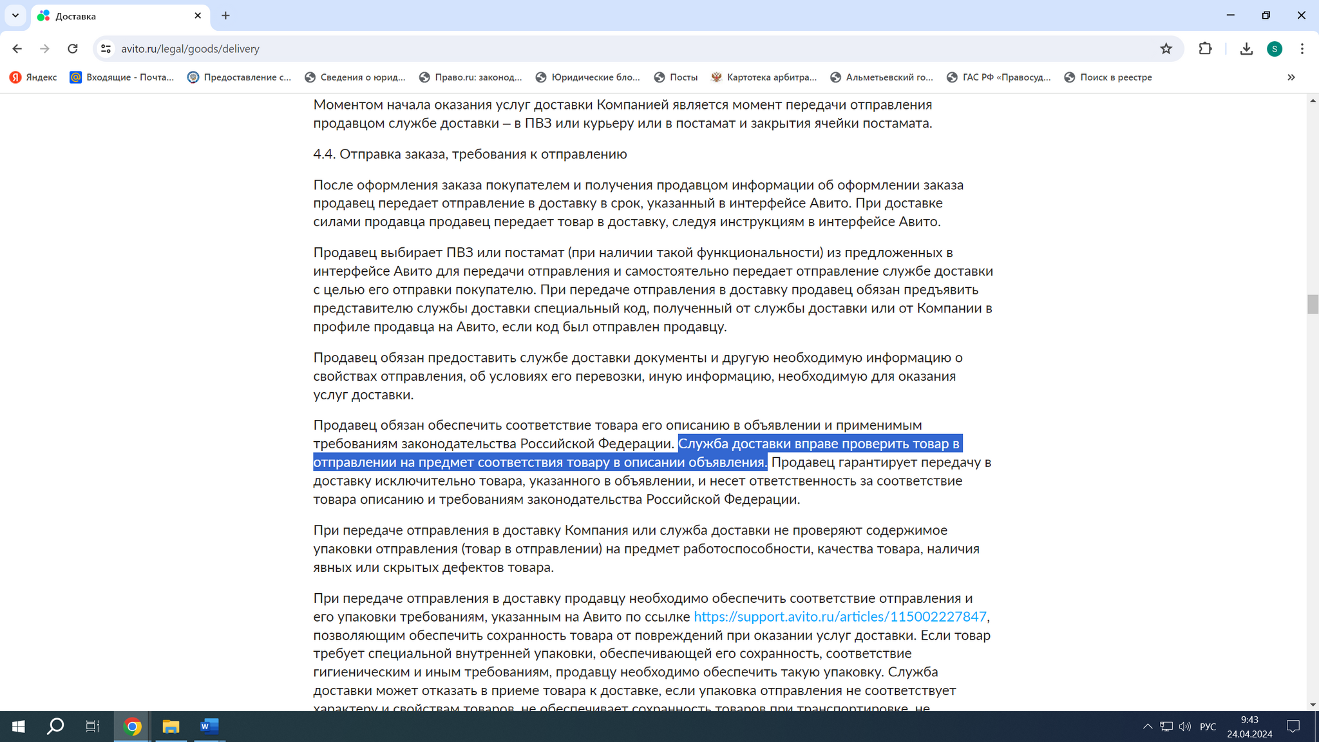Open the Входящие - Почта bookmark

[122, 77]
